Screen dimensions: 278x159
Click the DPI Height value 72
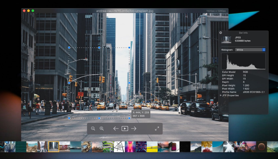[244, 75]
